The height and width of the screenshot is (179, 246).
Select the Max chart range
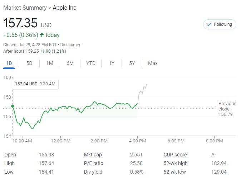(x=153, y=63)
